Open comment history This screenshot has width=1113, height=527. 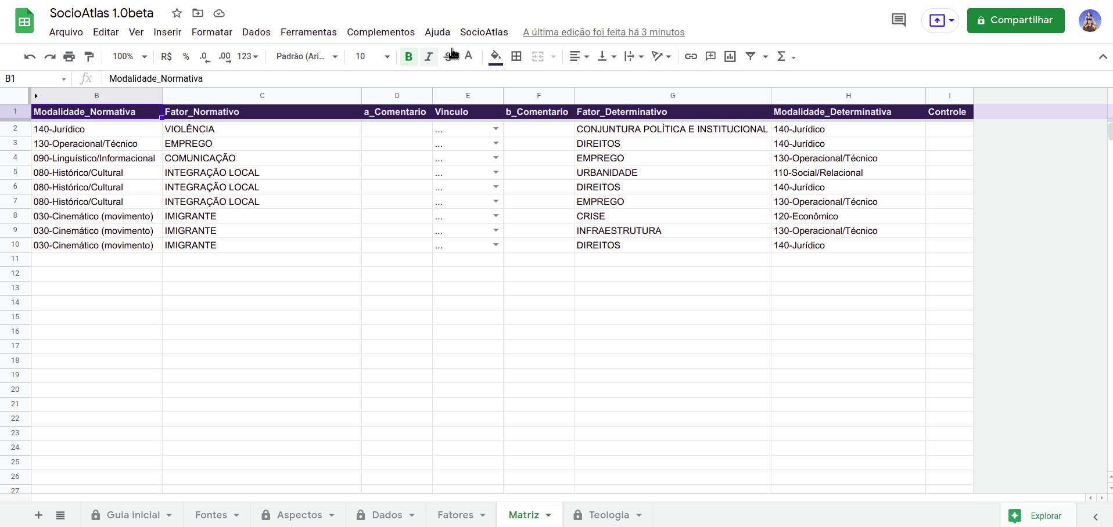point(899,20)
